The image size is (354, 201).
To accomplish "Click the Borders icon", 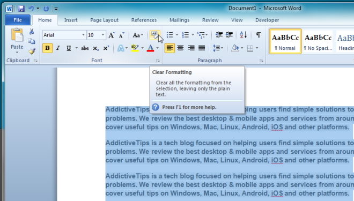I will tap(250, 48).
